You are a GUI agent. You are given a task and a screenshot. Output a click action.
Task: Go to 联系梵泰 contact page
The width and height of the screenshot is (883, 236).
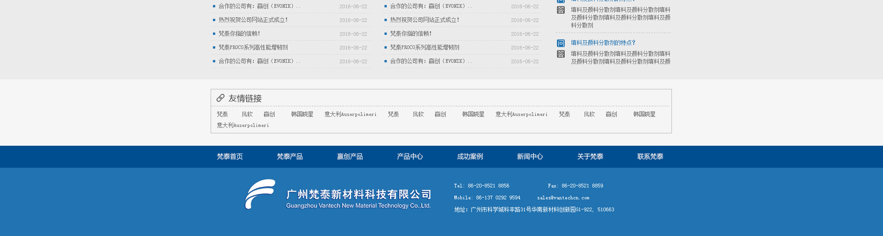[x=650, y=157]
